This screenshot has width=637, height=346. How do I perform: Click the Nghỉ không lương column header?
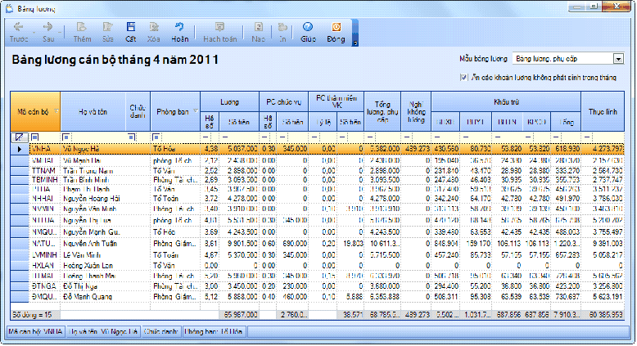[x=416, y=111]
